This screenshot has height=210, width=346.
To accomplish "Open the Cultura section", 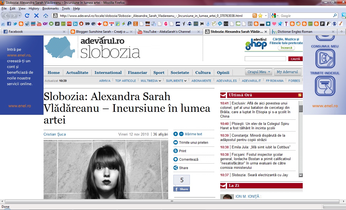I will pyautogui.click(x=203, y=73).
